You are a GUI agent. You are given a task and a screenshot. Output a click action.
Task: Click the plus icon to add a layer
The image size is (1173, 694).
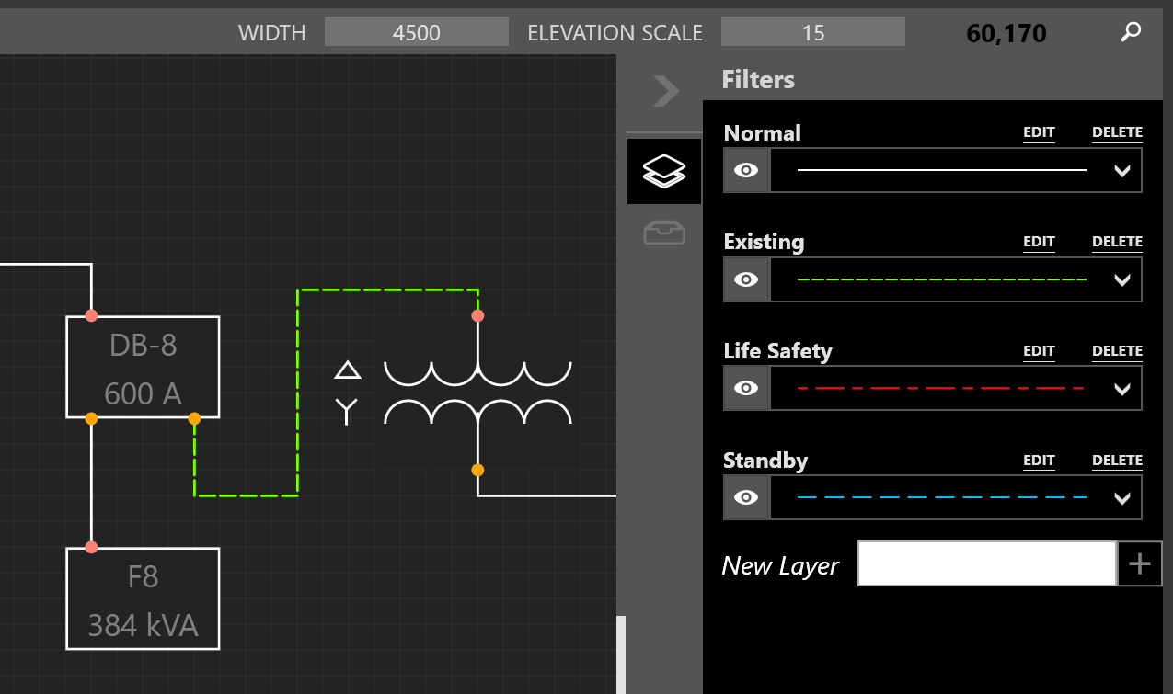1140,563
